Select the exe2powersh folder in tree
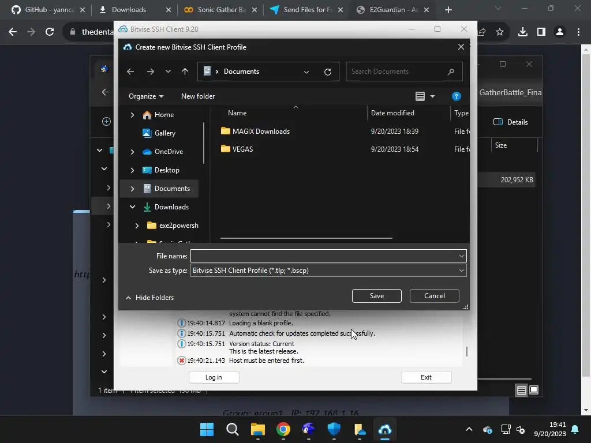591x443 pixels. click(179, 226)
